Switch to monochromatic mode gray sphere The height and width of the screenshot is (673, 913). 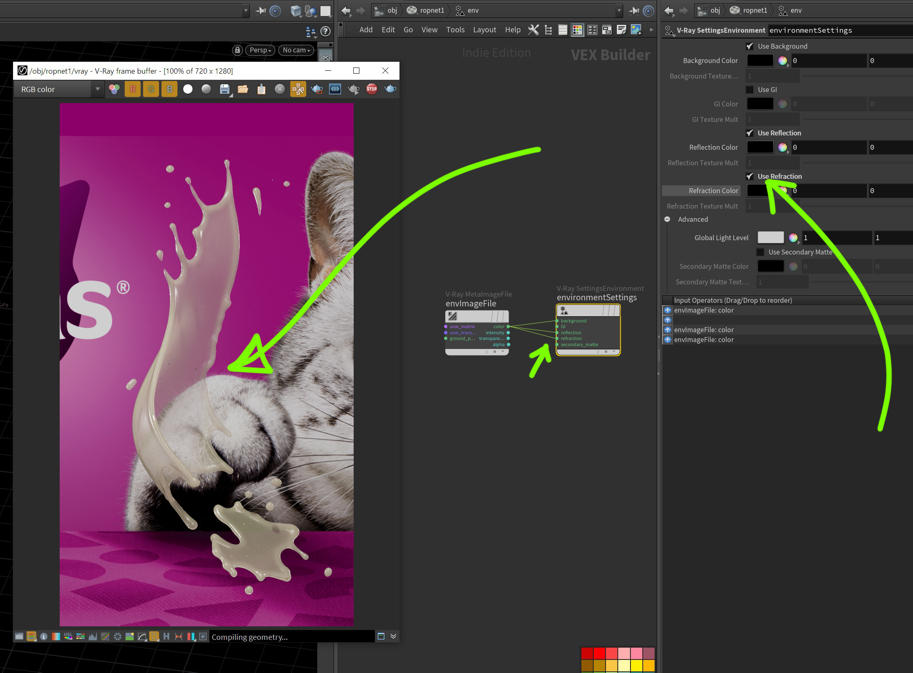[206, 89]
